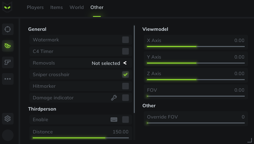Click the three-dots misc sidebar icon
Viewport: 254px width, 144px height.
point(8,79)
